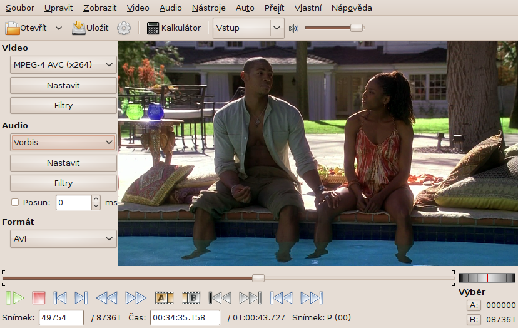Expand the MPEG-4 AVC video codec dropdown

[63, 65]
